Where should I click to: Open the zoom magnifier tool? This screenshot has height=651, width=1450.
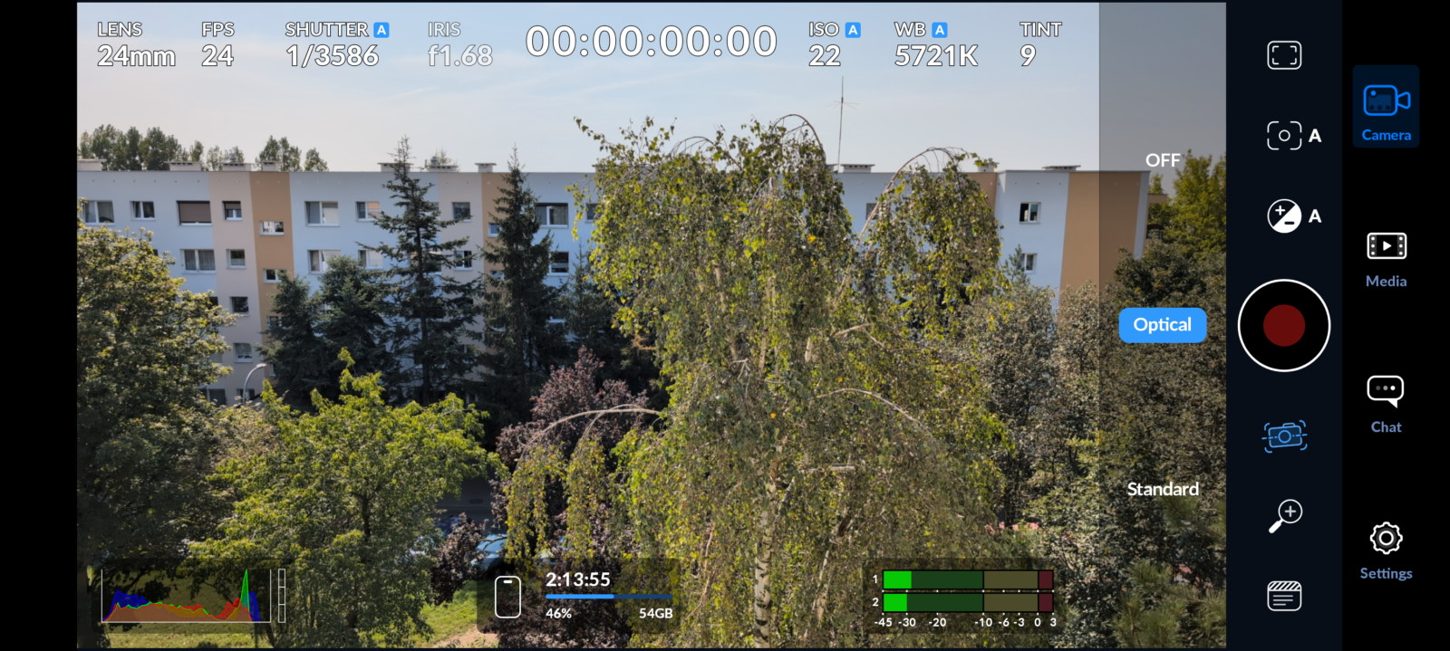[1284, 516]
